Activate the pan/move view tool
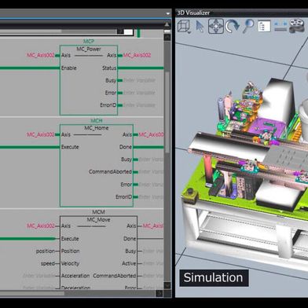This screenshot has height=308, width=308. pos(216,26)
